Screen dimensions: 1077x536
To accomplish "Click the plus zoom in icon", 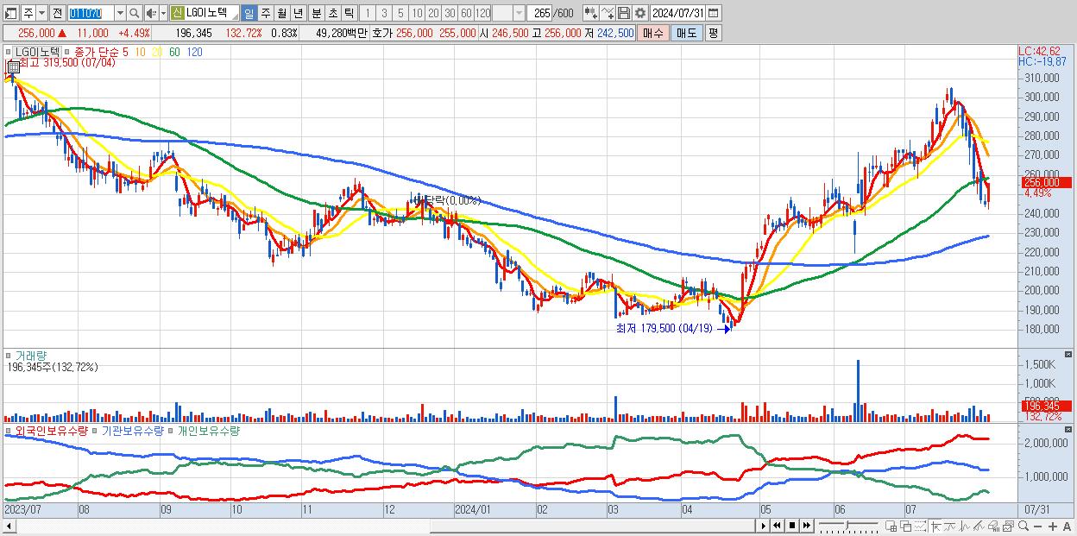I will click(x=1053, y=526).
